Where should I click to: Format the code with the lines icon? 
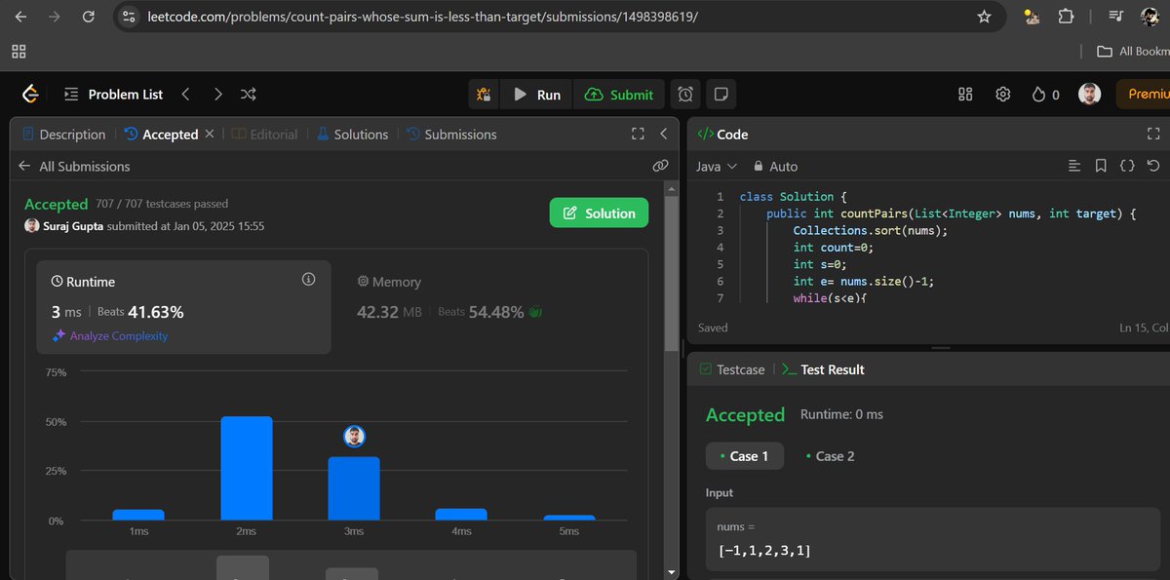point(1074,167)
